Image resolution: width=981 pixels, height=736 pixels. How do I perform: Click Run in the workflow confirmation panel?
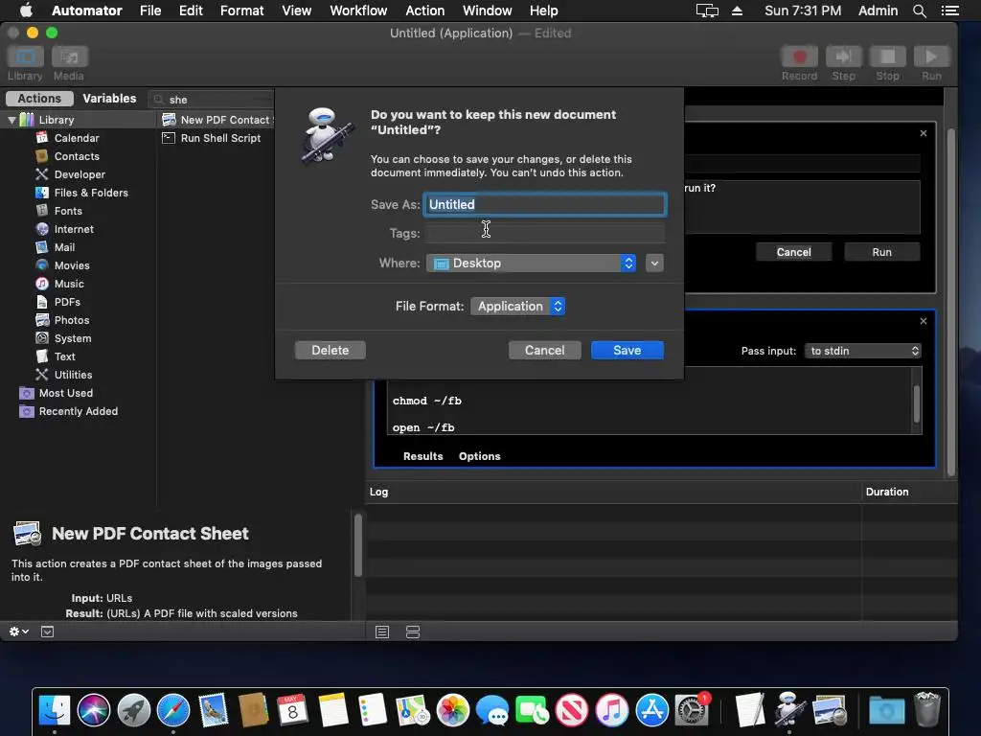tap(881, 252)
